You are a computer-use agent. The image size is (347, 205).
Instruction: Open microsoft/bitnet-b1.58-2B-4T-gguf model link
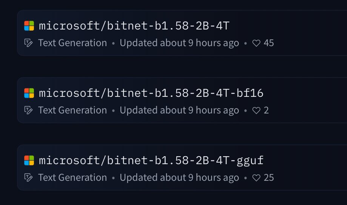click(x=151, y=160)
